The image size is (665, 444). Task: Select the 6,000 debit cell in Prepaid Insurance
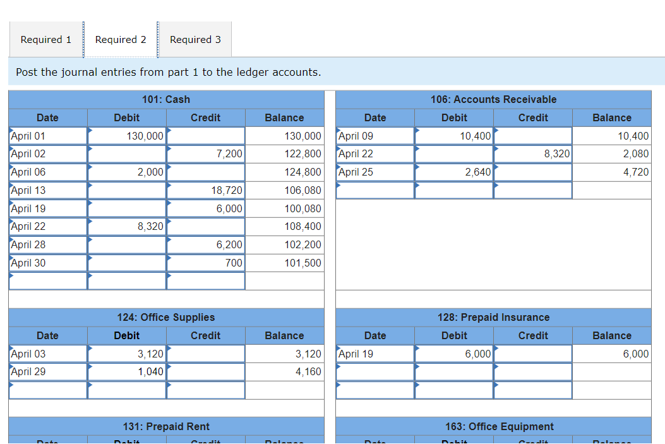(453, 354)
